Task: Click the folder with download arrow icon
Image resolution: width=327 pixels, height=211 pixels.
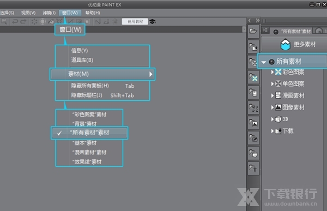Action: pos(253,46)
